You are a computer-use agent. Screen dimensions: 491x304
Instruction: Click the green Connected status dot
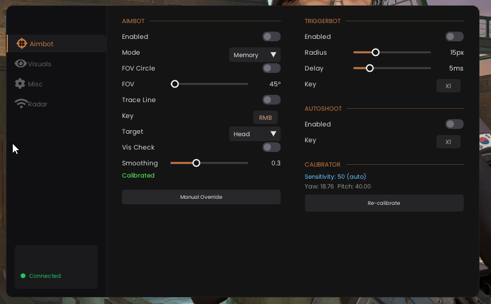23,276
